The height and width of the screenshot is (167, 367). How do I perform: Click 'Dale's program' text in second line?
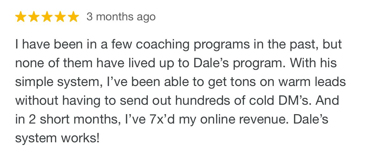[237, 63]
